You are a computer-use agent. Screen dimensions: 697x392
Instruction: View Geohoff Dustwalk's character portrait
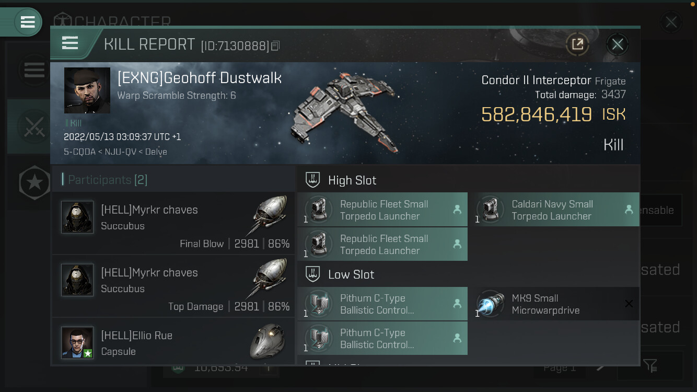click(87, 90)
